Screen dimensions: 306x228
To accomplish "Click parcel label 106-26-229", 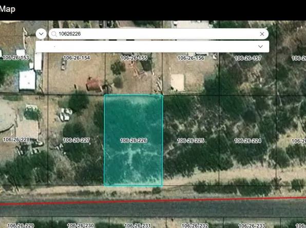I will coord(21,225).
